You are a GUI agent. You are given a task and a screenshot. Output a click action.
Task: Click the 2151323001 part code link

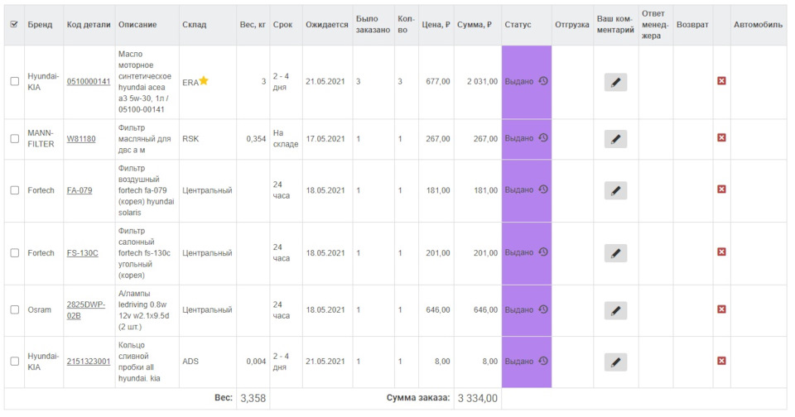coord(89,362)
